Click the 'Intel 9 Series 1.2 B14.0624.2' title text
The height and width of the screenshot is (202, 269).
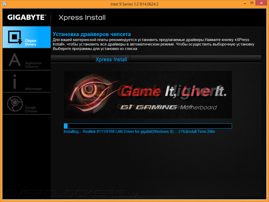coord(134,4)
